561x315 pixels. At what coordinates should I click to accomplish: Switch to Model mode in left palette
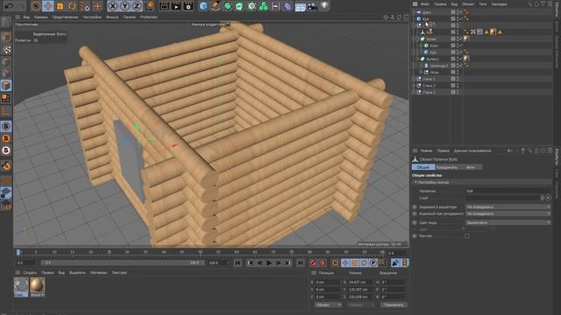[x=6, y=37]
